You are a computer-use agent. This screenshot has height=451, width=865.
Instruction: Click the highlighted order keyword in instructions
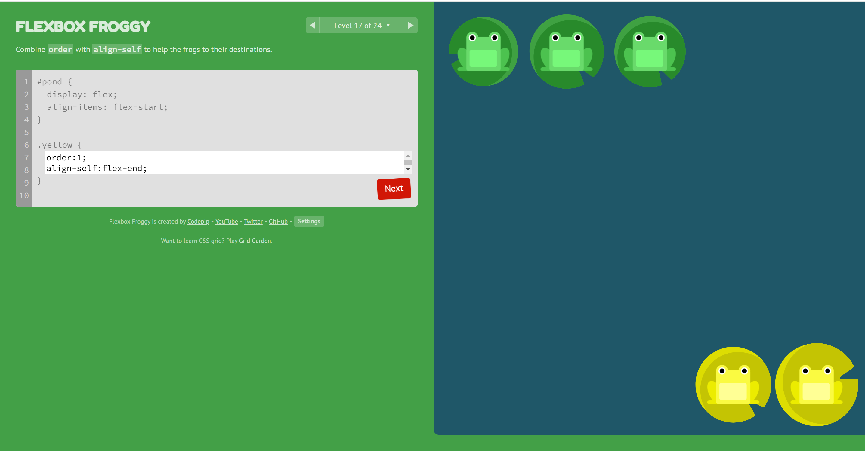point(60,50)
